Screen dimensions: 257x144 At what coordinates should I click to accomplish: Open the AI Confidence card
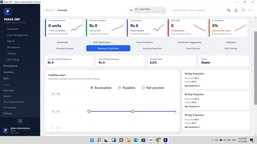[228, 28]
